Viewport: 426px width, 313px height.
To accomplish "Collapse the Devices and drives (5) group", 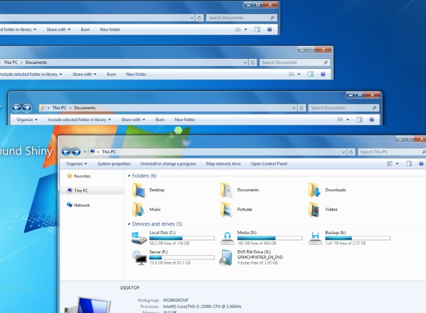I will point(129,224).
